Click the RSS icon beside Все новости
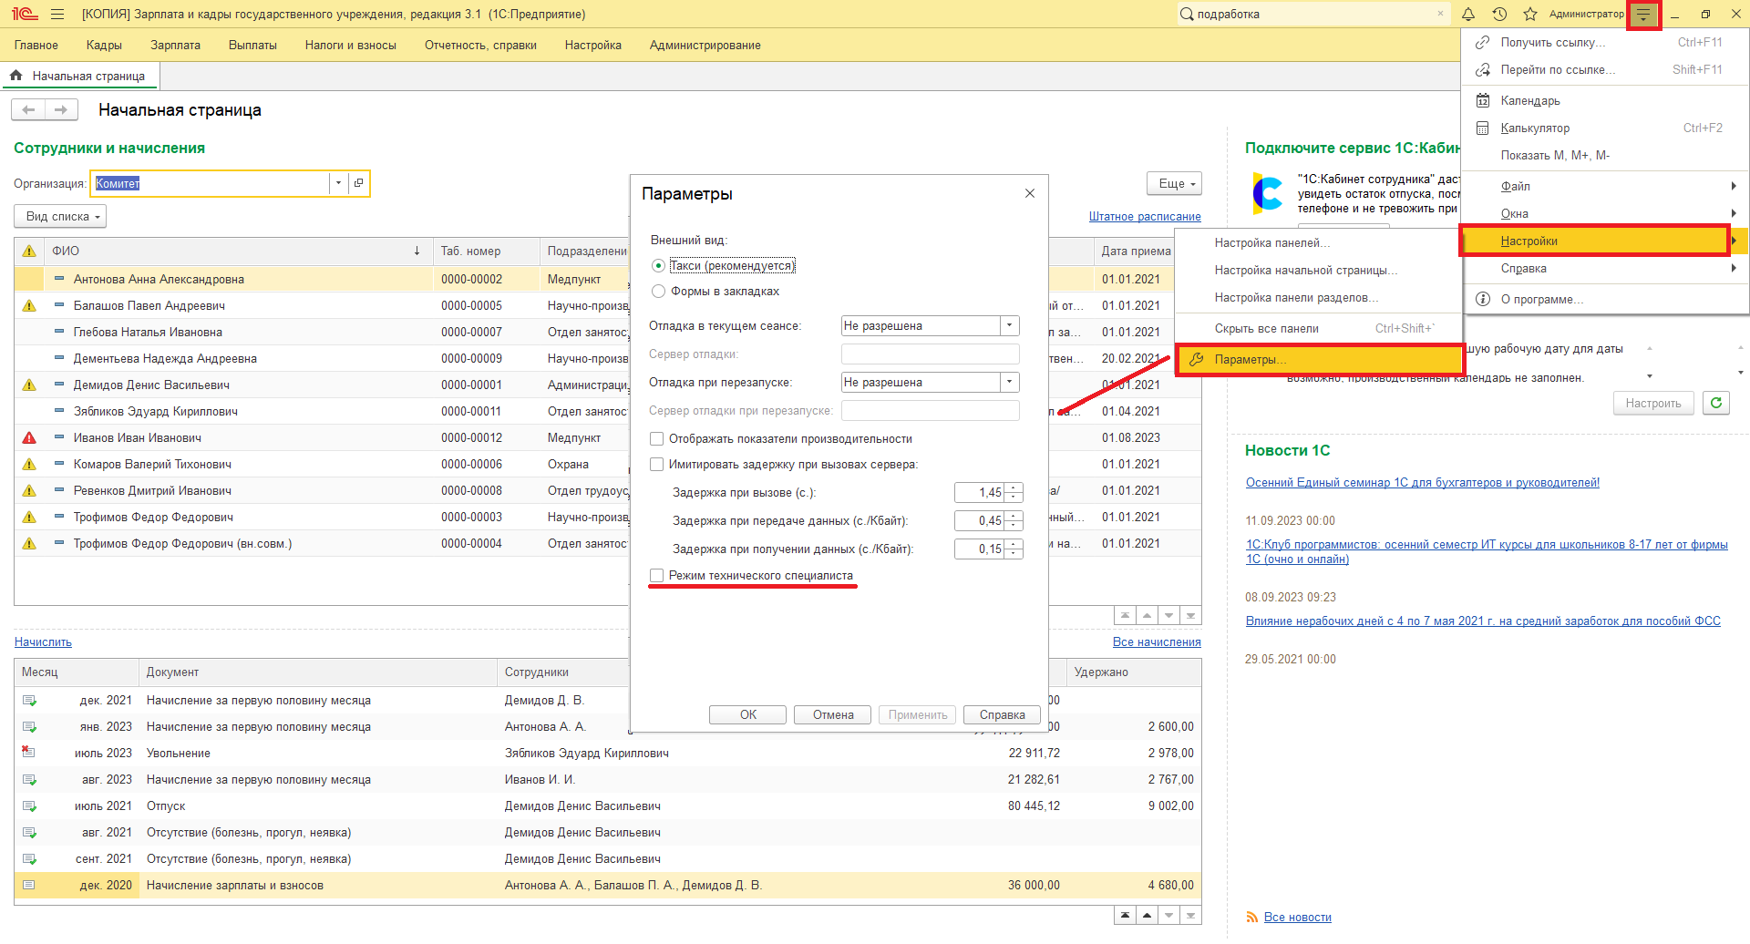1750x944 pixels. coord(1251,918)
